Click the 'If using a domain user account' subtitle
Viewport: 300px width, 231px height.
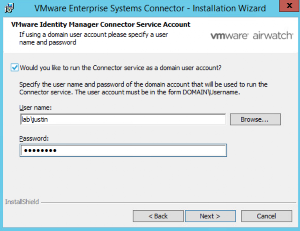[93, 38]
